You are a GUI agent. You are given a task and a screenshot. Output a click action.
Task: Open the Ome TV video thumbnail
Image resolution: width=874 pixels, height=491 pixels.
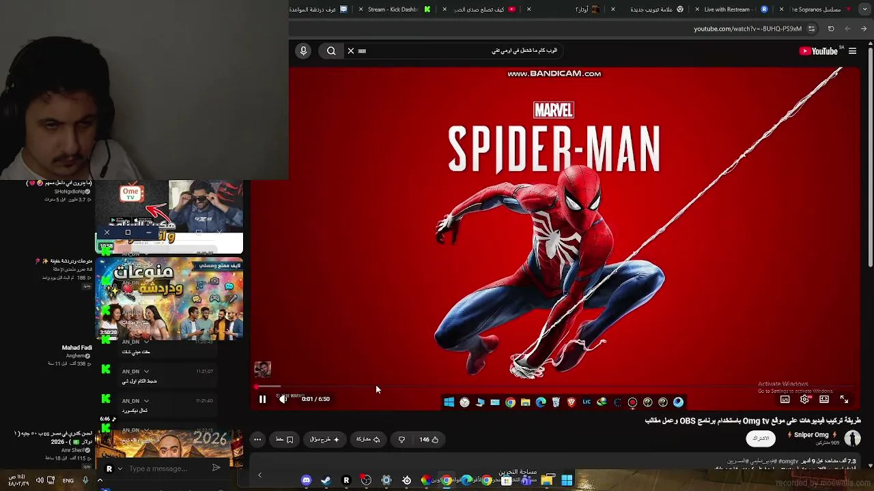click(169, 217)
